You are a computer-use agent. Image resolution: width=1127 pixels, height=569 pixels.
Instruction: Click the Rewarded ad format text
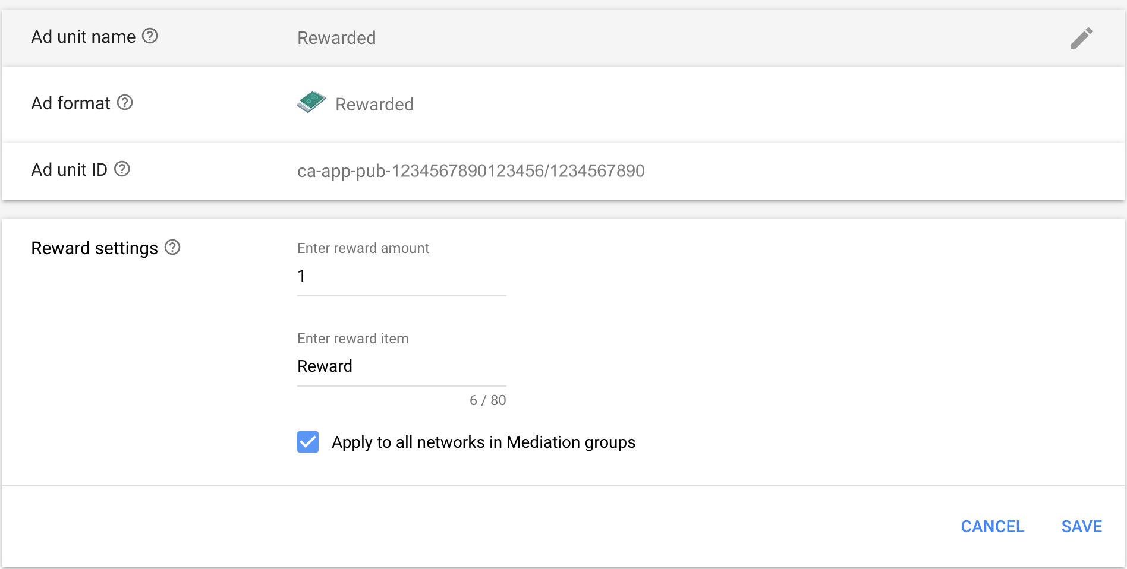[374, 105]
